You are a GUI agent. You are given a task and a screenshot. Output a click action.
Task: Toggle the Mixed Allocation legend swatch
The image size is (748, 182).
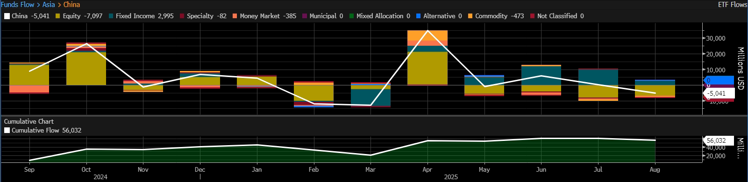tap(352, 16)
